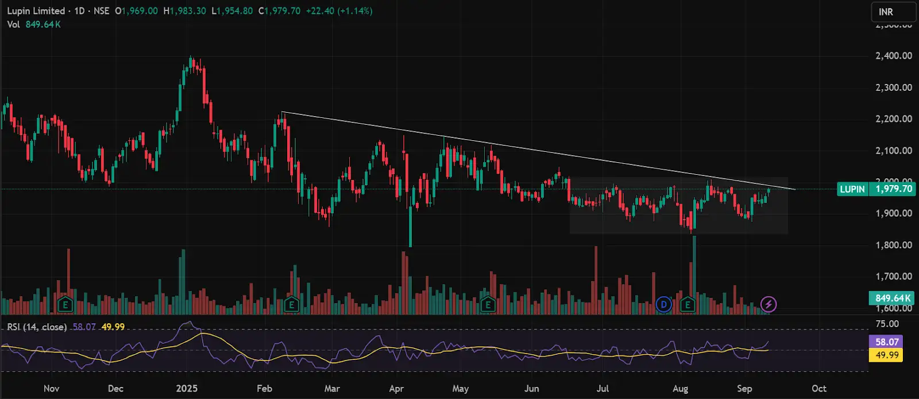Click the Feb label on time axis
The image size is (919, 399).
click(x=264, y=389)
